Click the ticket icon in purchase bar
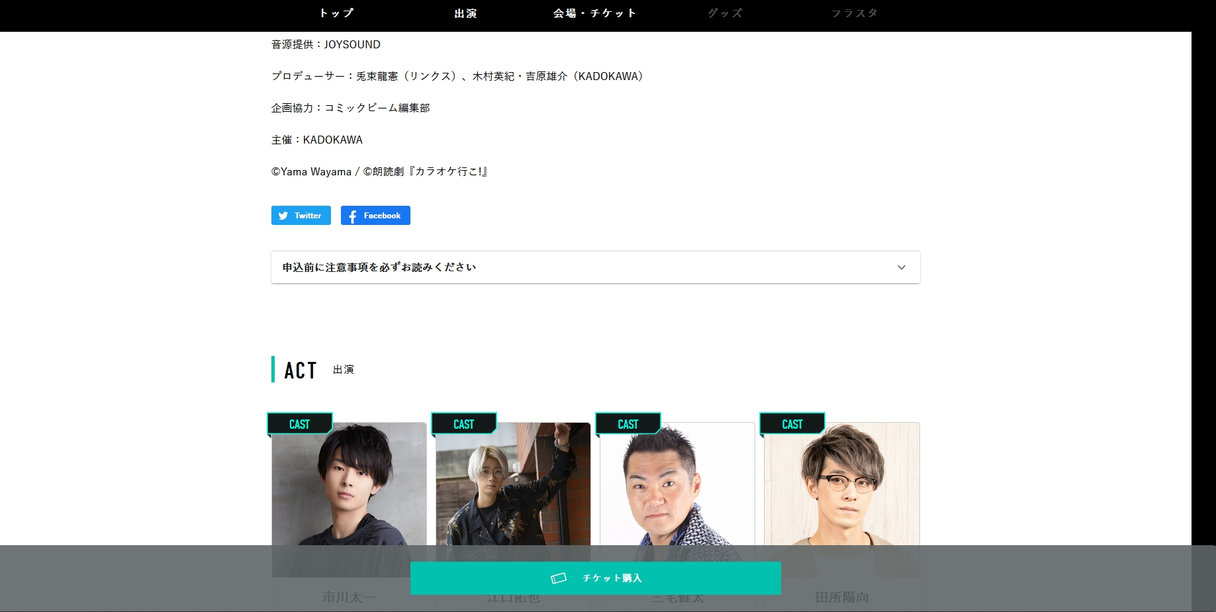 [559, 578]
